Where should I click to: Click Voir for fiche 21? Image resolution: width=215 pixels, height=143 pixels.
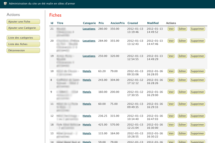tap(171, 29)
